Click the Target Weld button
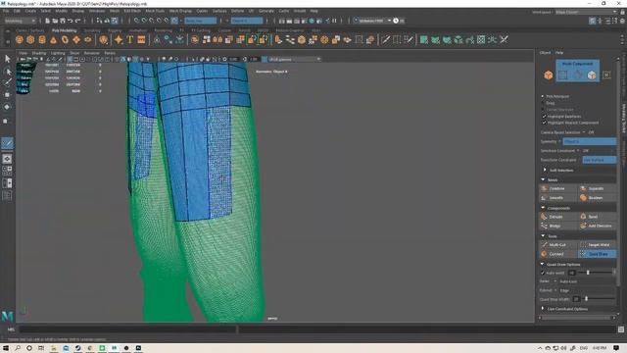 pos(598,244)
